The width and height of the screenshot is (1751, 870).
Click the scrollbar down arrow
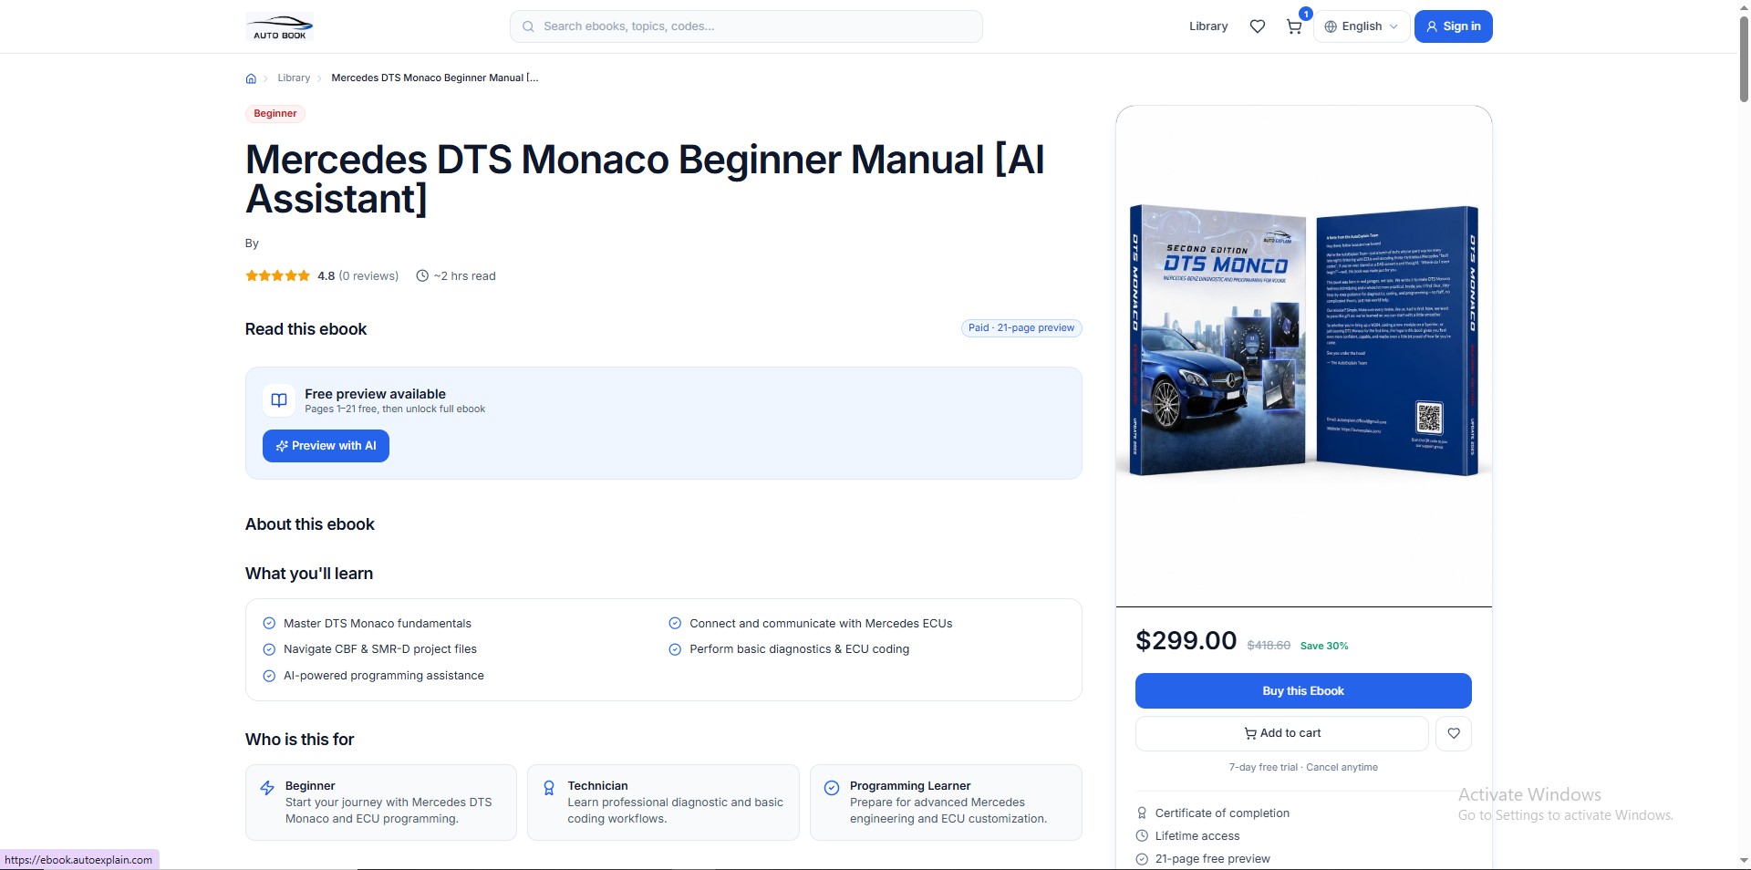click(x=1744, y=861)
